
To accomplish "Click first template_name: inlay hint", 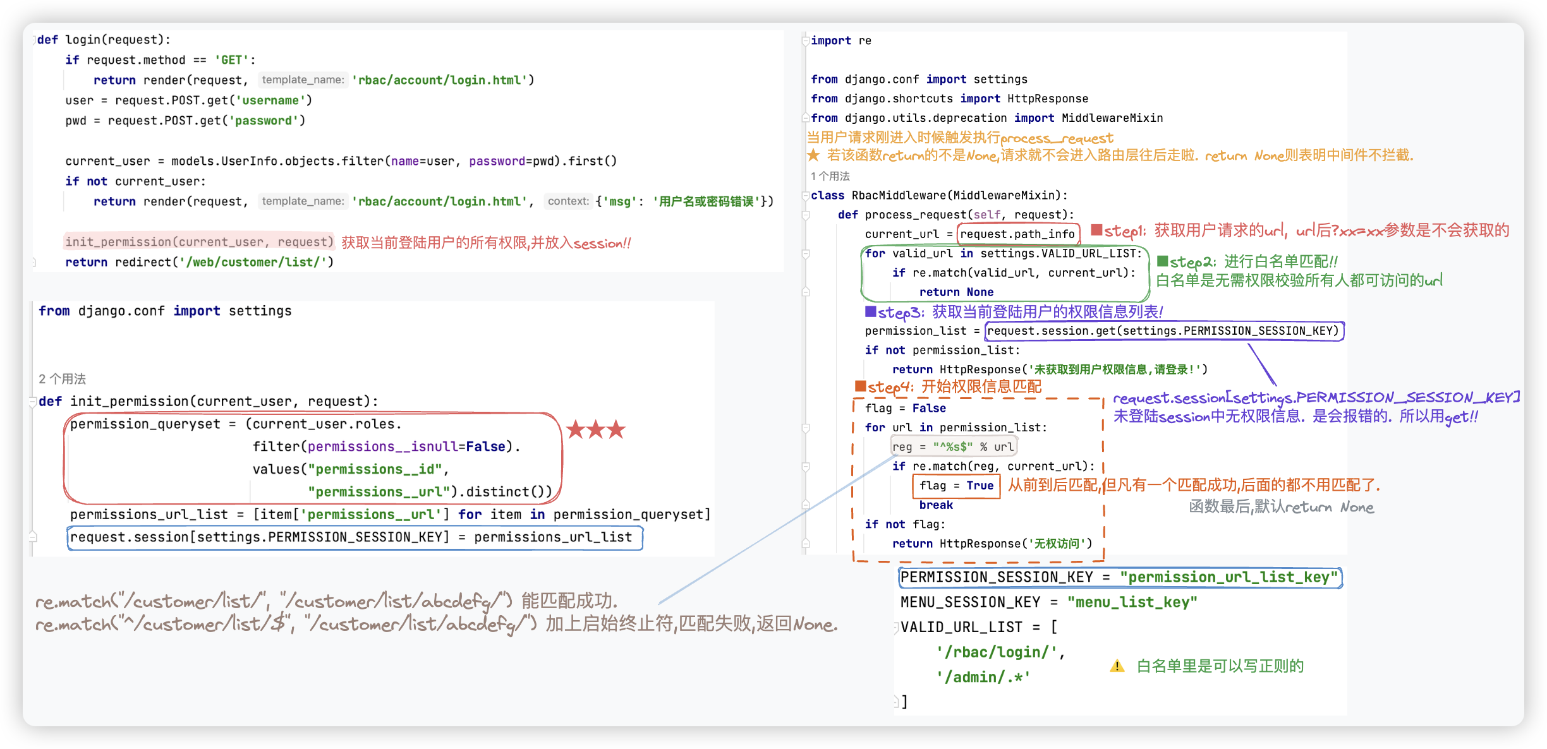I will (x=303, y=80).
